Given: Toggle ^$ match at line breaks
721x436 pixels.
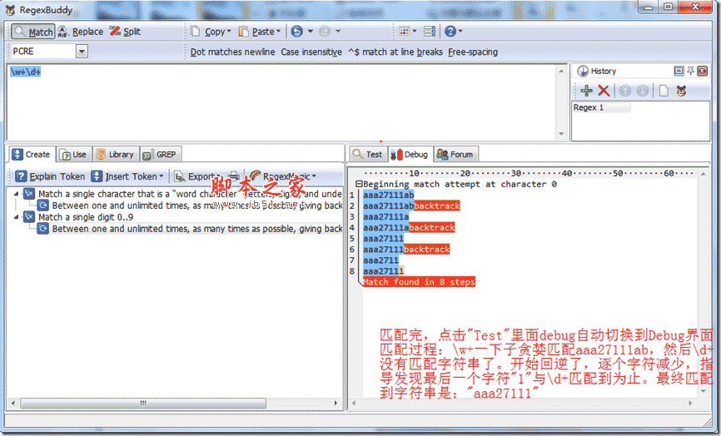Looking at the screenshot, I should (395, 52).
